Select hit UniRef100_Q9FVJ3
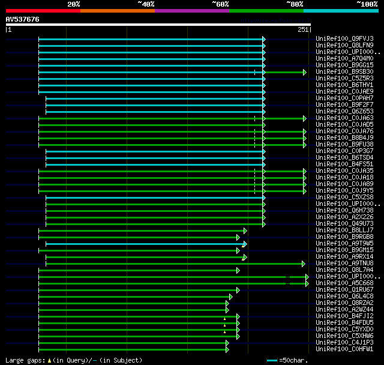The image size is (384, 365). point(344,38)
